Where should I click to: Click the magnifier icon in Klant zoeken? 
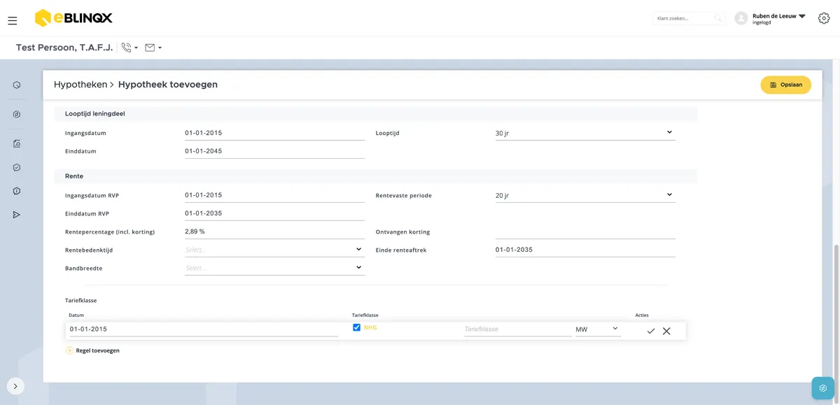pyautogui.click(x=718, y=18)
